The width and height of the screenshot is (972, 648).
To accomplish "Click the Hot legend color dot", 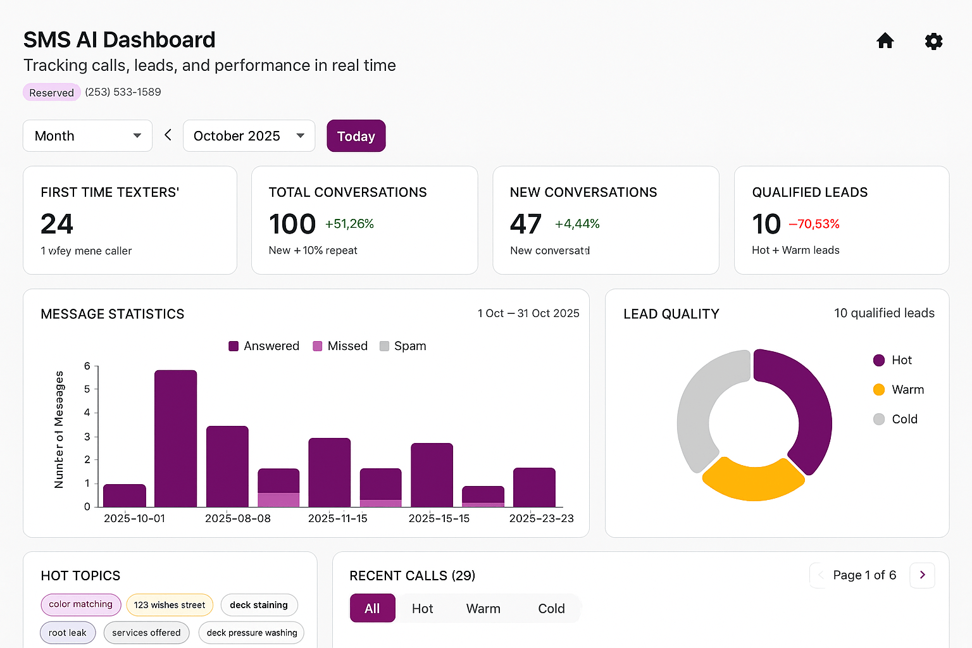I will (878, 360).
